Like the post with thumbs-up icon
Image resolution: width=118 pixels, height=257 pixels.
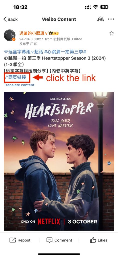pos(93,240)
